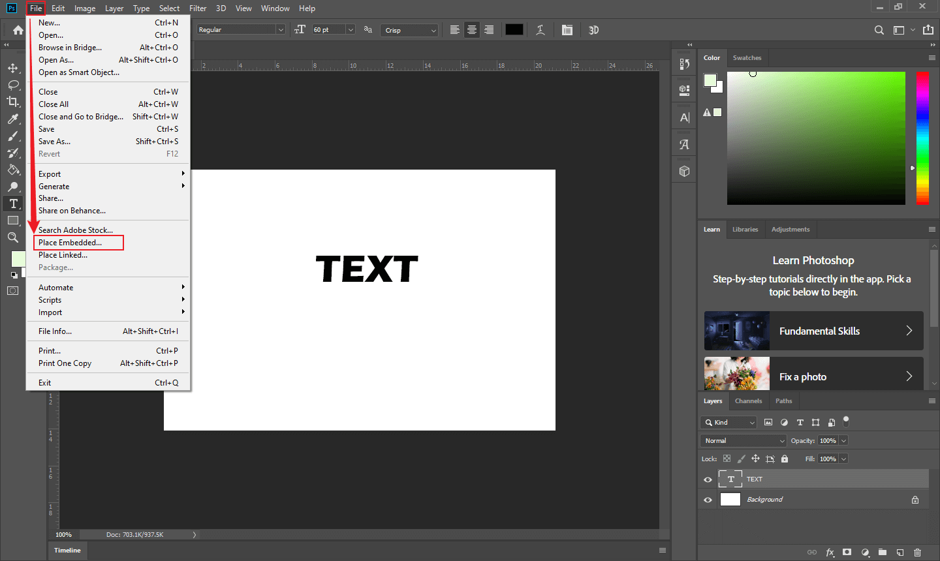This screenshot has height=561, width=940.
Task: Click the font size field showing 60 pt
Action: [x=330, y=29]
